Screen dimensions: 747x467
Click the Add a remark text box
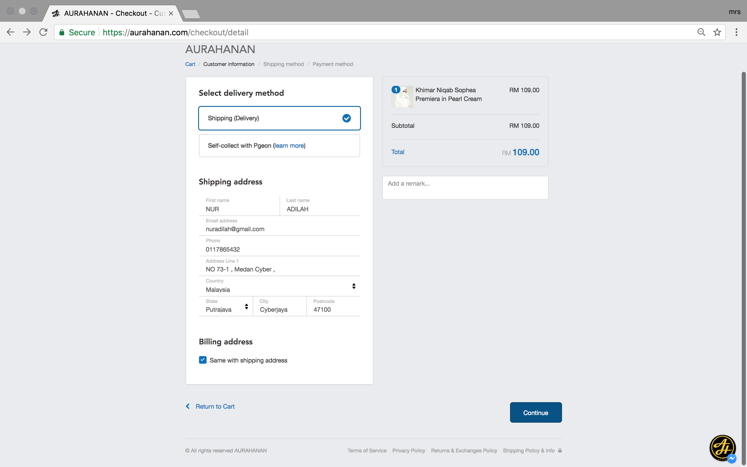tap(465, 187)
